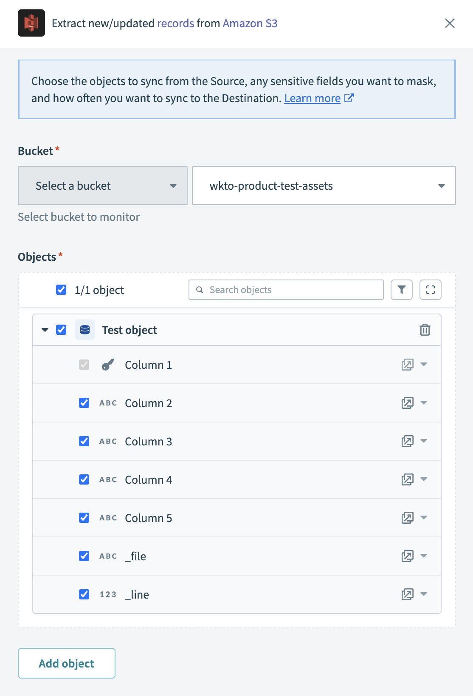Screen dimensions: 473x696
Task: Click the mask icon on _file row
Action: tap(407, 556)
